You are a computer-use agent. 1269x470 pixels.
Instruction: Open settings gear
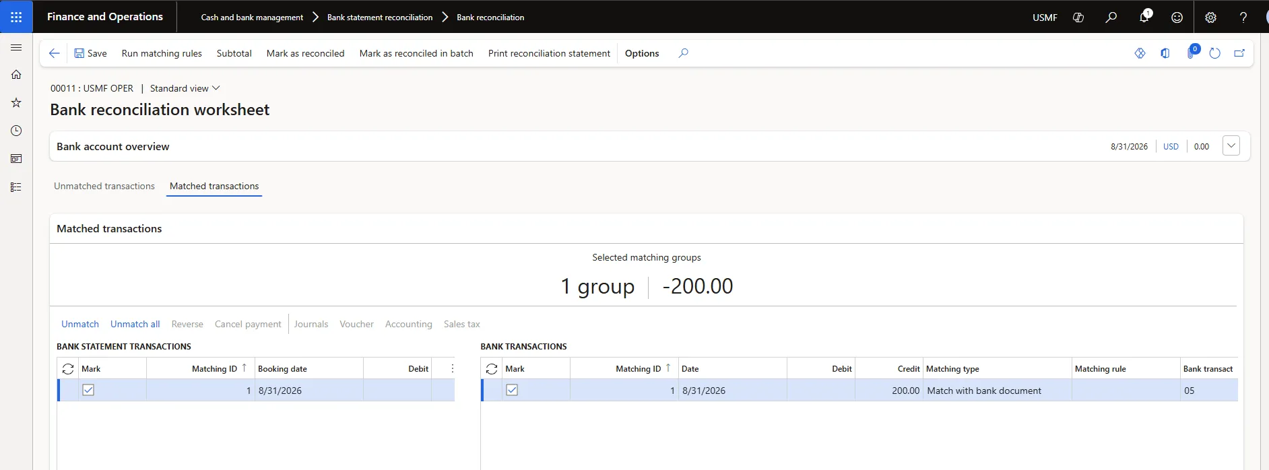(1210, 18)
